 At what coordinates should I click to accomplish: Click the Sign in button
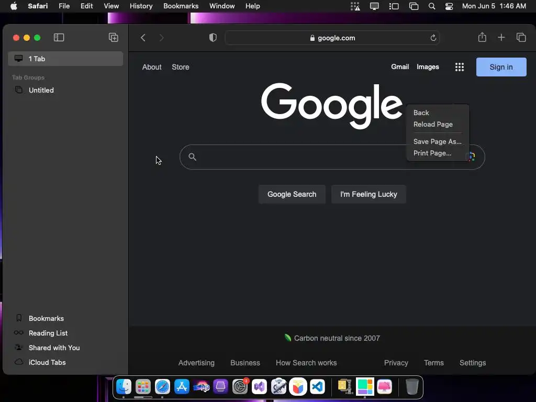tap(501, 67)
